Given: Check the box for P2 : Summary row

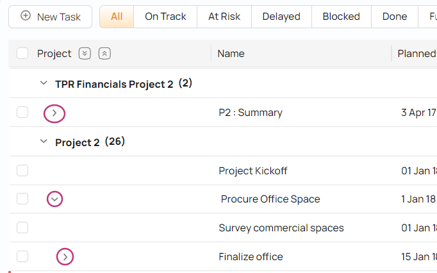Looking at the screenshot, I should (x=22, y=113).
